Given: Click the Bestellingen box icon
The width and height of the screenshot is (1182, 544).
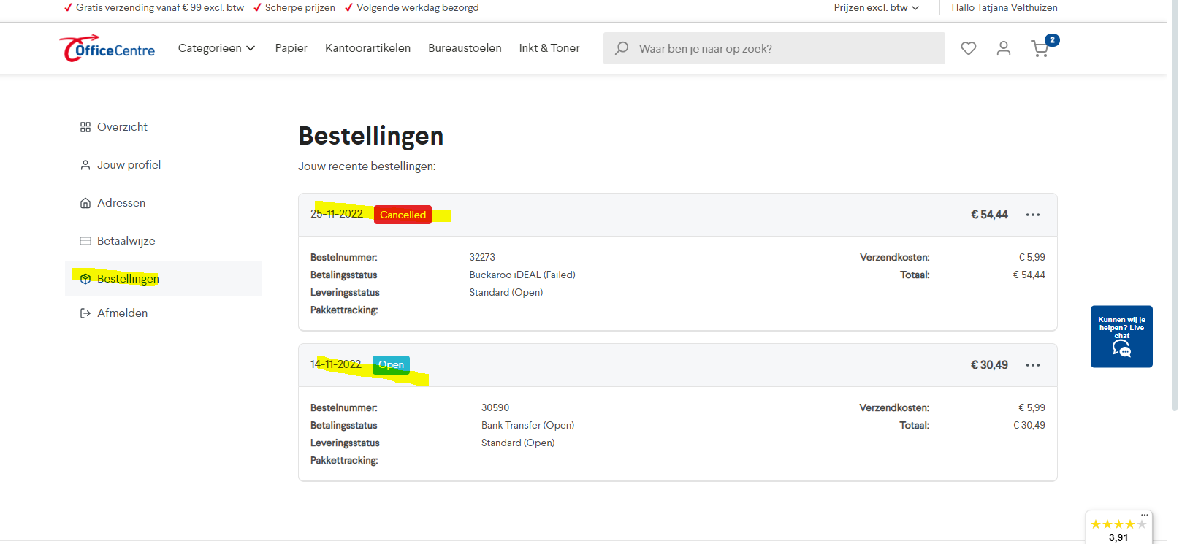Looking at the screenshot, I should pyautogui.click(x=85, y=279).
